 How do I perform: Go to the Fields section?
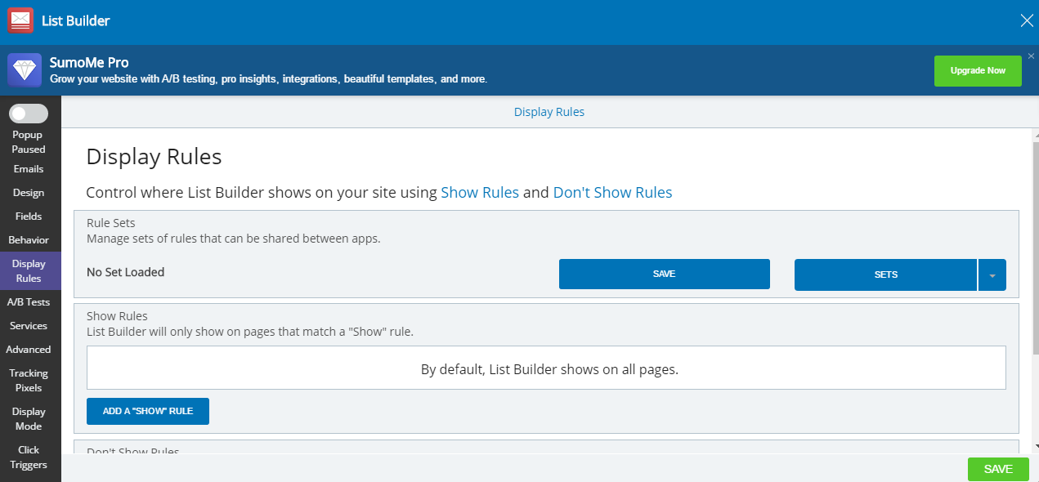[x=29, y=216]
